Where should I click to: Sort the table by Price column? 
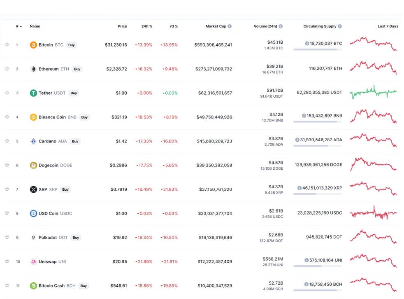122,26
